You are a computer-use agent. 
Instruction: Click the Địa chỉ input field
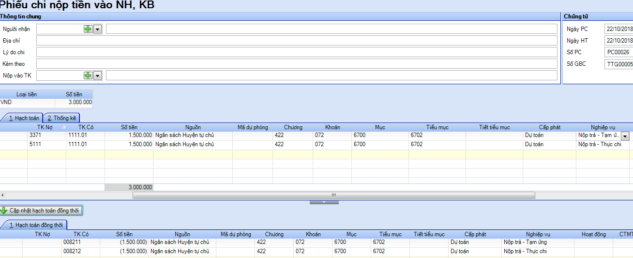297,41
